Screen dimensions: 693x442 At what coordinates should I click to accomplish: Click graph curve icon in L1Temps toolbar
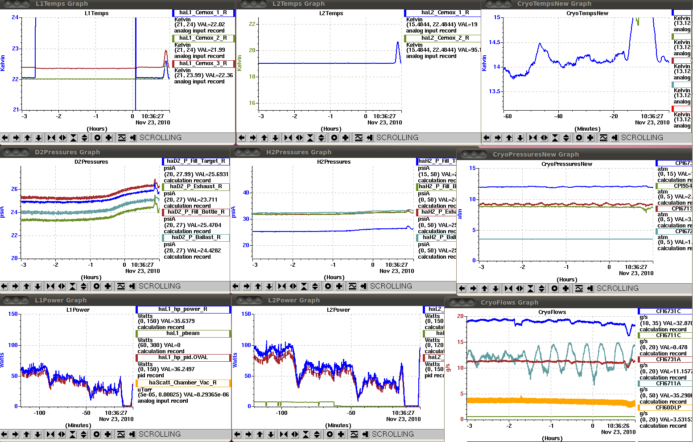pyautogui.click(x=122, y=138)
